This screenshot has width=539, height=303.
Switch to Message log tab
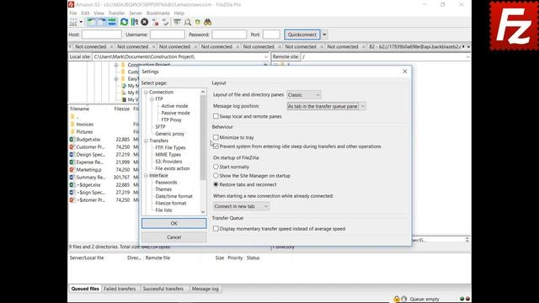(x=205, y=289)
